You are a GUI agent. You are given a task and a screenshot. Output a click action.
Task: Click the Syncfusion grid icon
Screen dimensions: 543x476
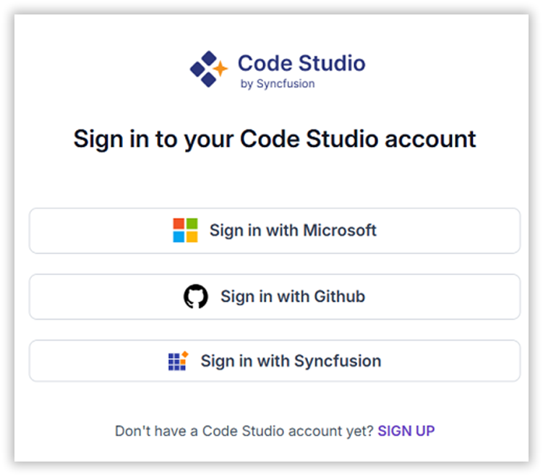click(x=178, y=361)
